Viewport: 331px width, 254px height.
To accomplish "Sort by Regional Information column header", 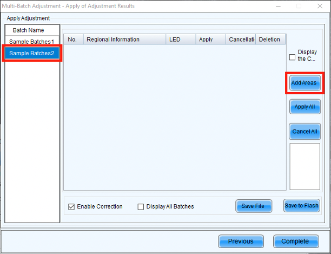I will pyautogui.click(x=124, y=40).
